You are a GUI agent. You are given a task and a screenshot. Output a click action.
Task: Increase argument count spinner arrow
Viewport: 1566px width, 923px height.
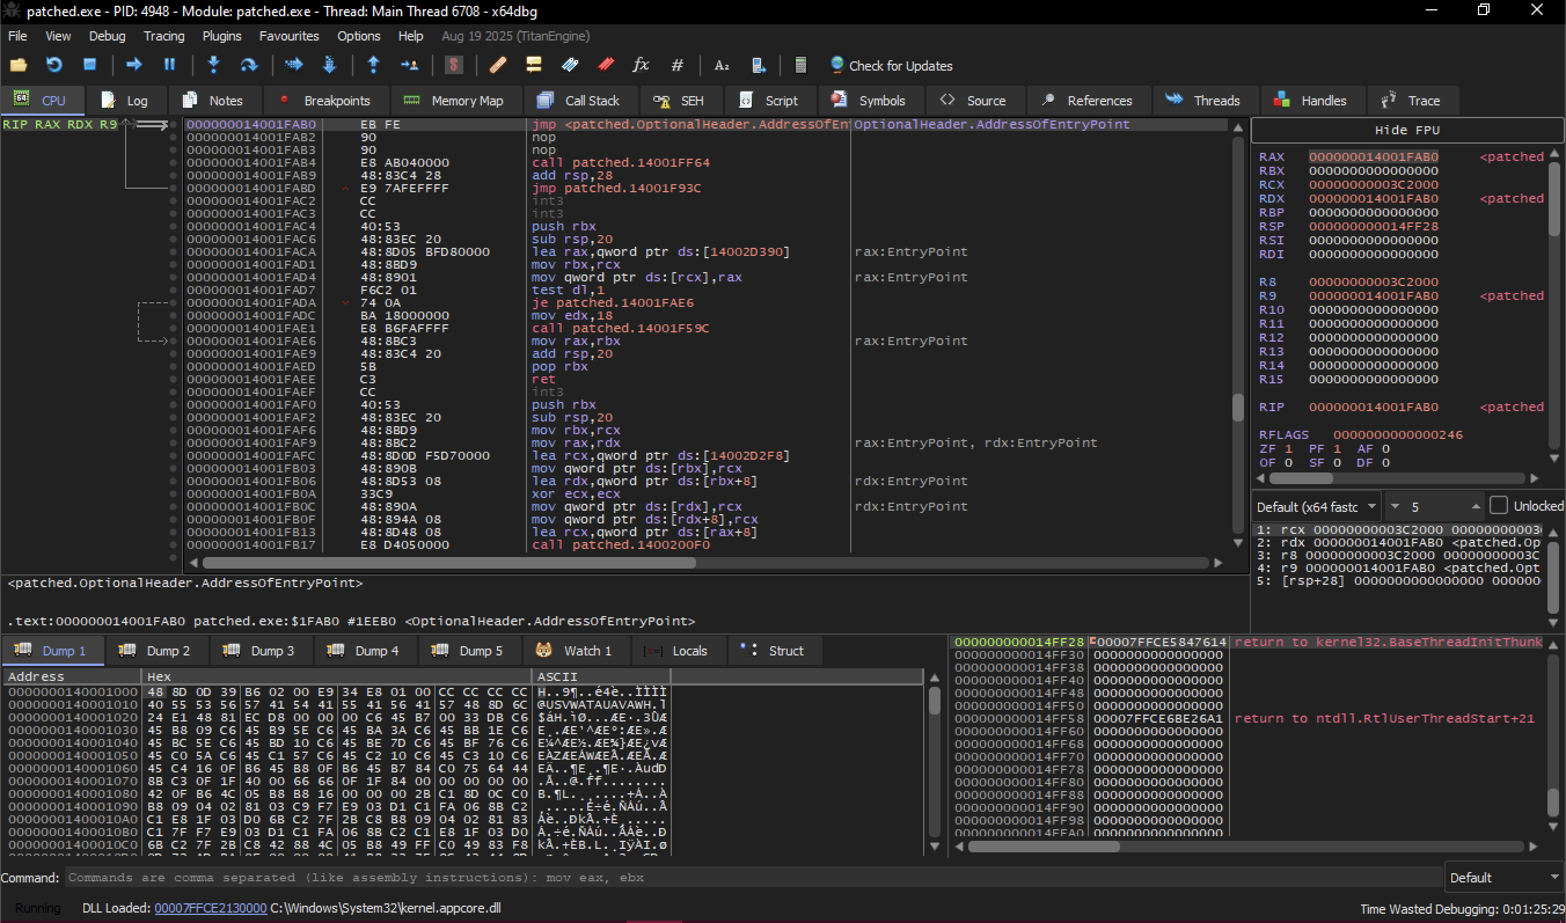[x=1476, y=506]
